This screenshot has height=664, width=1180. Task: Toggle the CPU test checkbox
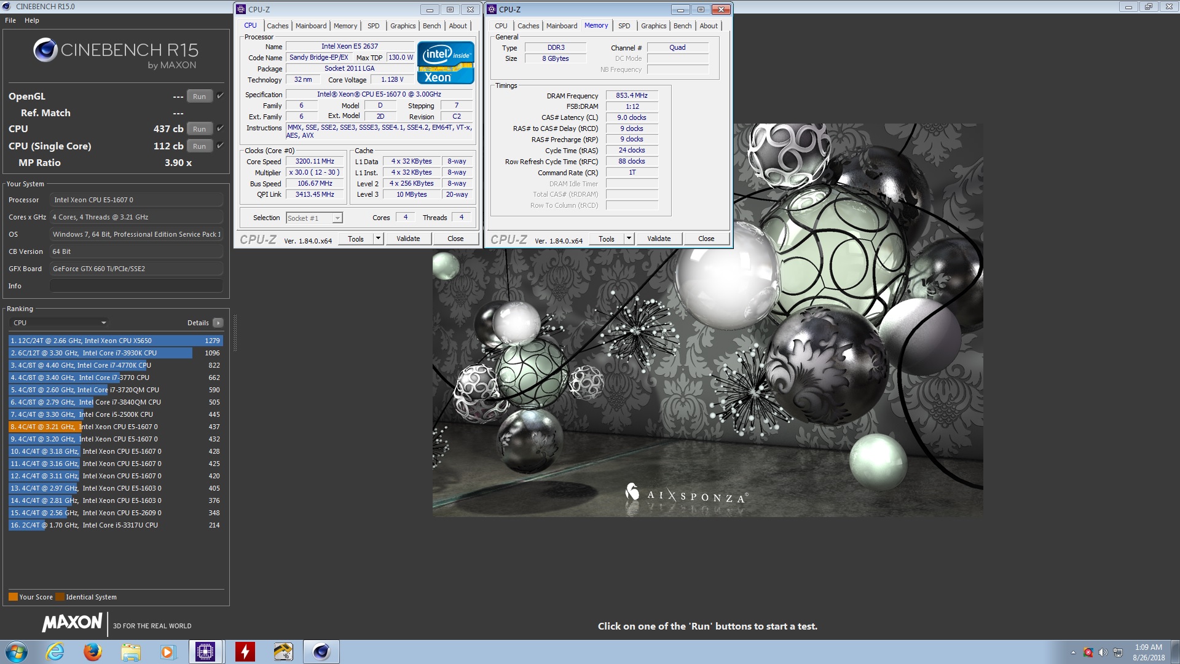[x=220, y=128]
